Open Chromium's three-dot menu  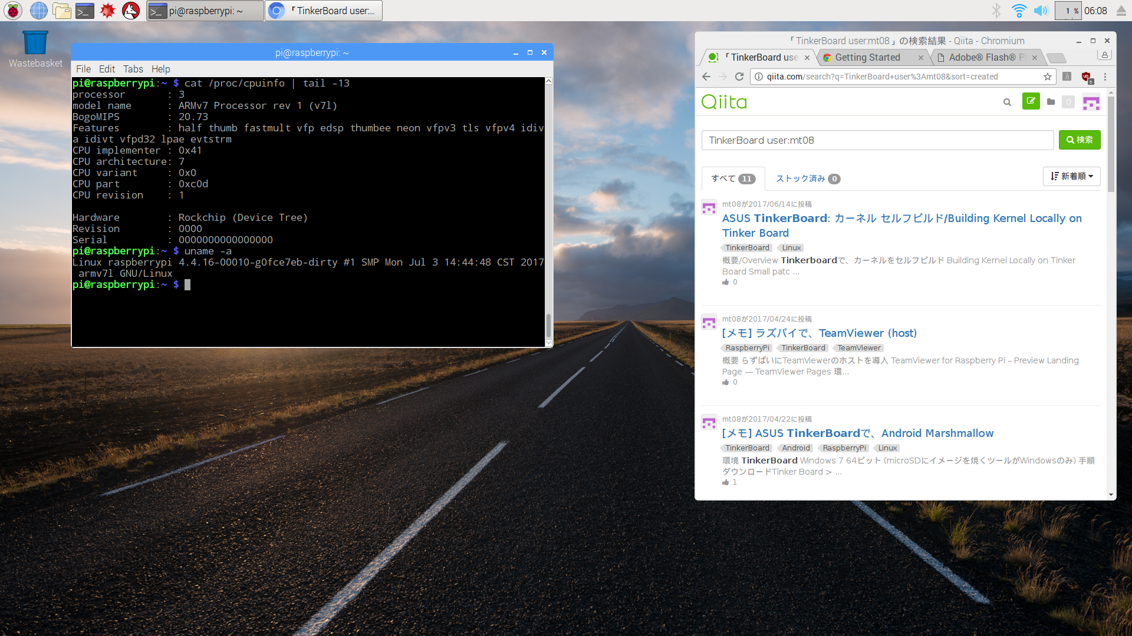1105,77
